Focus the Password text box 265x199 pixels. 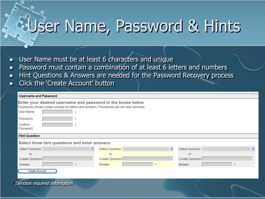pos(57,119)
